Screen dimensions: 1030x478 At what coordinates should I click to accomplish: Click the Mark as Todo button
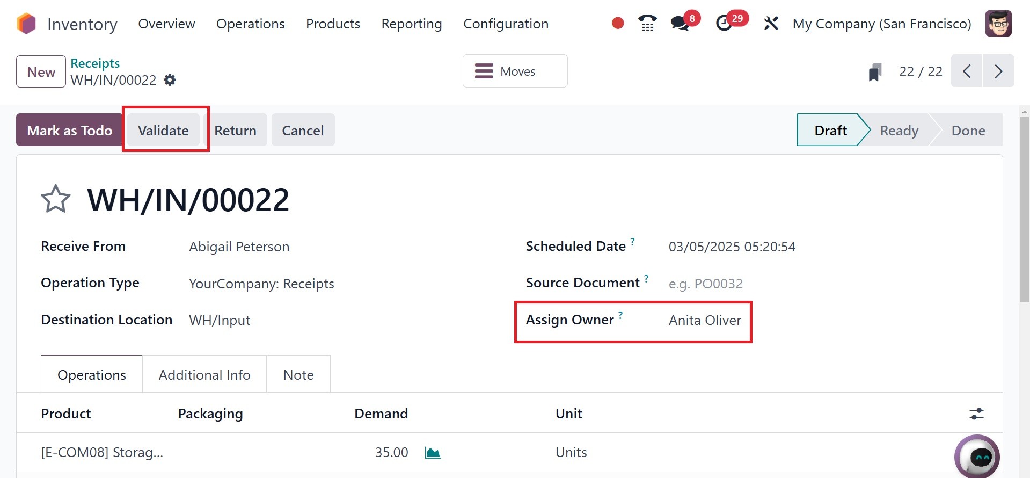69,130
